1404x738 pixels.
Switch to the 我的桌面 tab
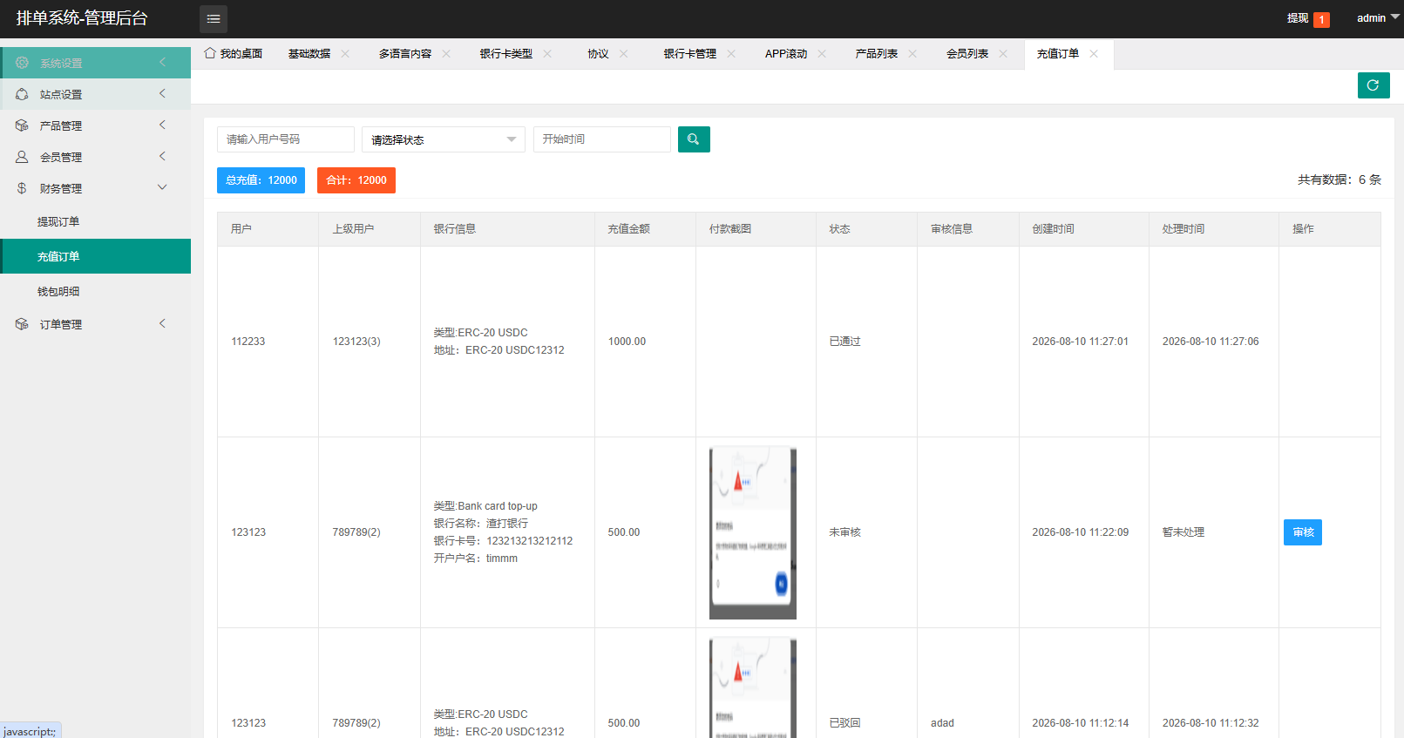pyautogui.click(x=234, y=54)
